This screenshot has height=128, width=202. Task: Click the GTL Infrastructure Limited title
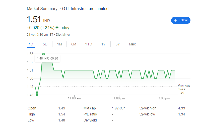[x=85, y=9]
